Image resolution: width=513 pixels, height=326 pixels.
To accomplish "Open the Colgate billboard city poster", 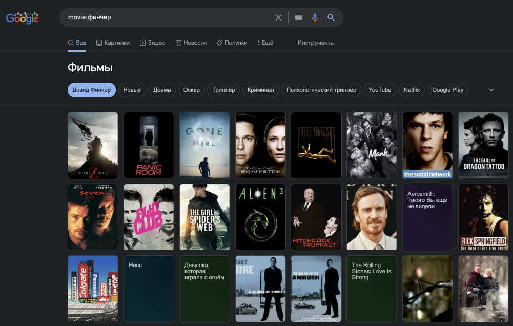I will (93, 289).
